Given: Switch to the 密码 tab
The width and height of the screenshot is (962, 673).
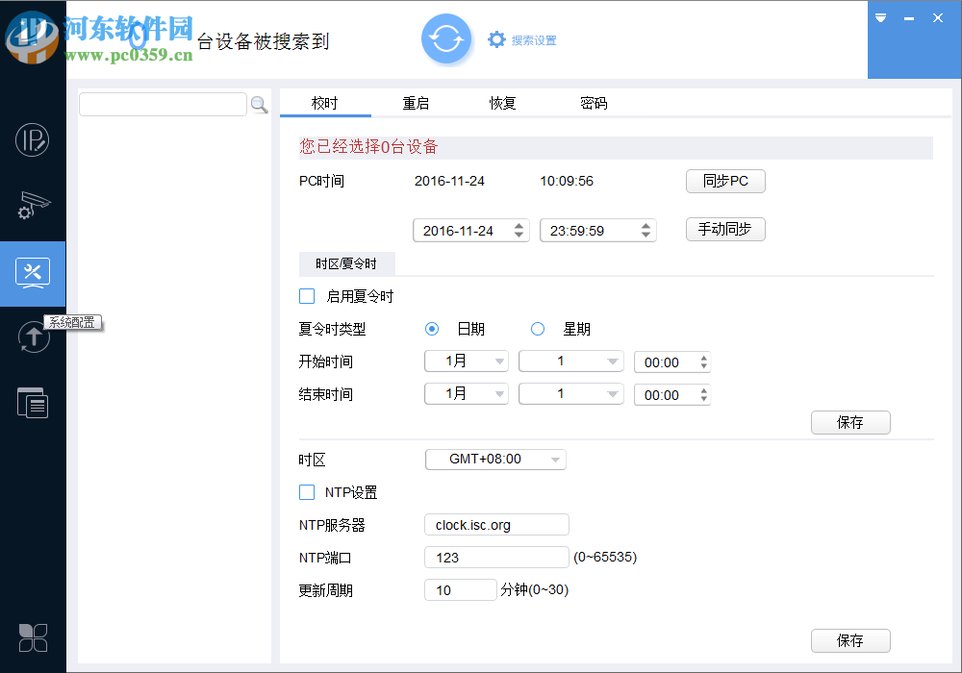Looking at the screenshot, I should (595, 103).
